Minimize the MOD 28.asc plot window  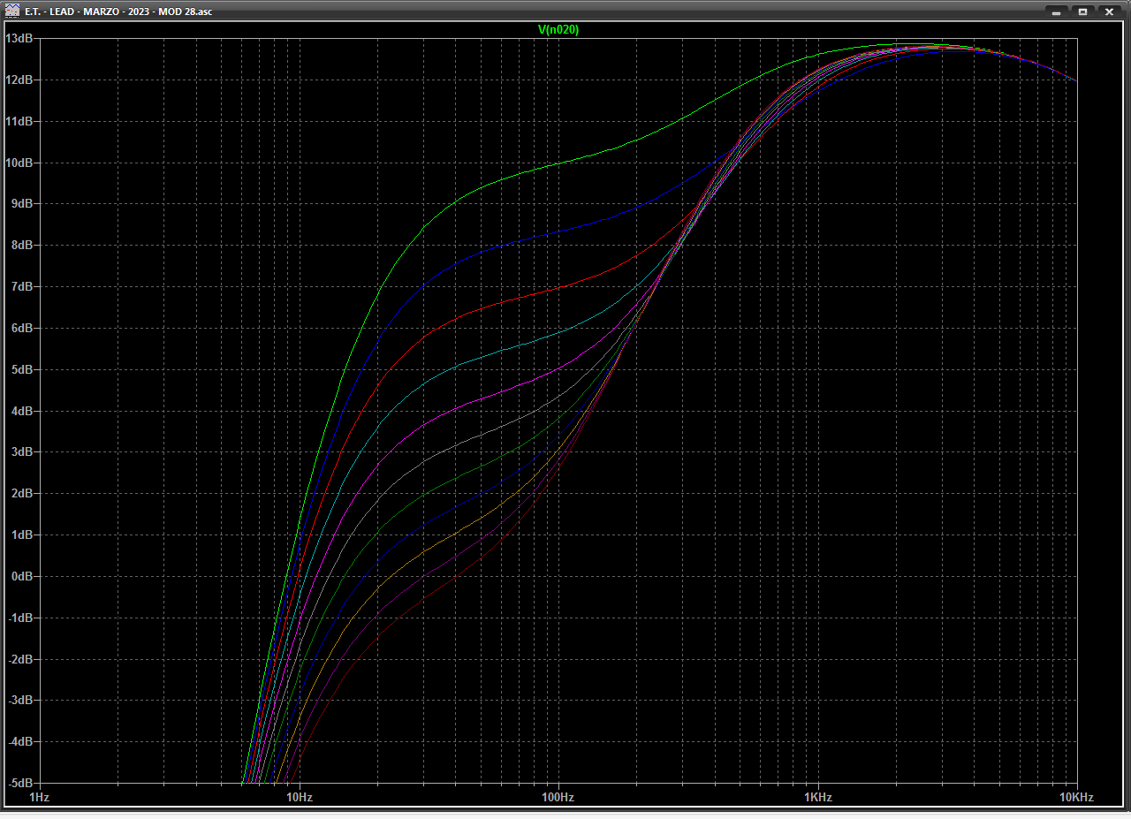[x=1057, y=11]
